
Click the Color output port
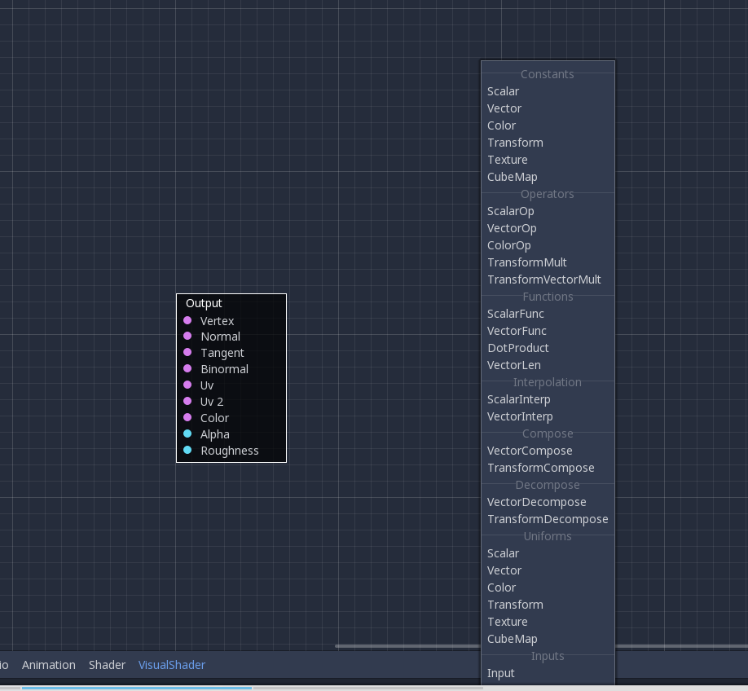pyautogui.click(x=188, y=418)
